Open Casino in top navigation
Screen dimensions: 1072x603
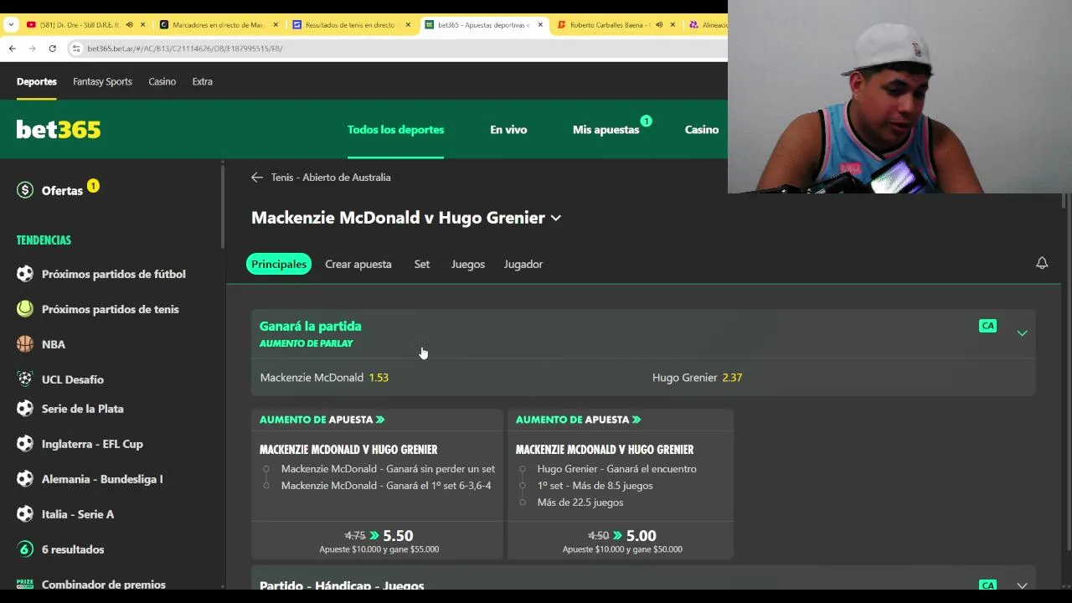(x=162, y=81)
